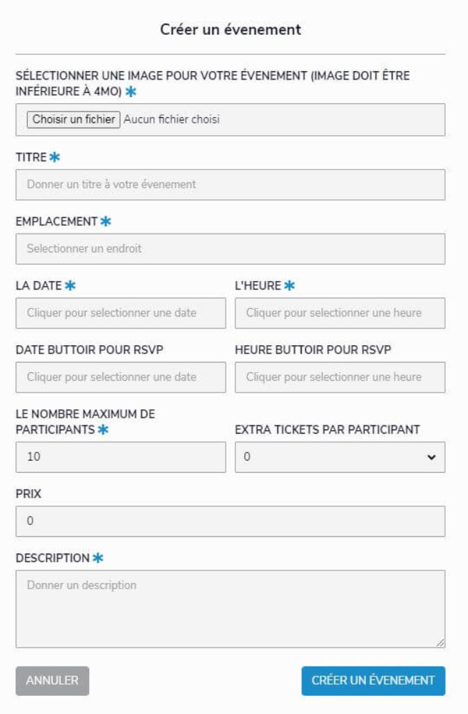Viewport: 468px width, 714px height.
Task: Select the Heure Buttoir pour RSVP field
Action: pyautogui.click(x=340, y=377)
